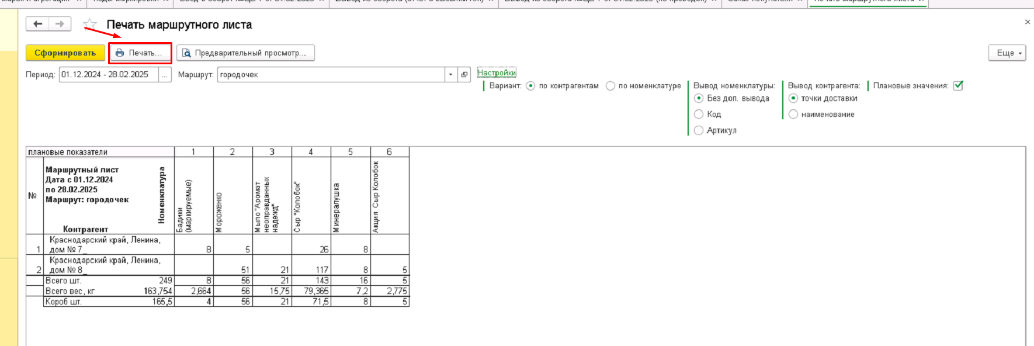The image size is (1034, 346).
Task: Click the Всего шт. total row label
Action: [x=63, y=281]
